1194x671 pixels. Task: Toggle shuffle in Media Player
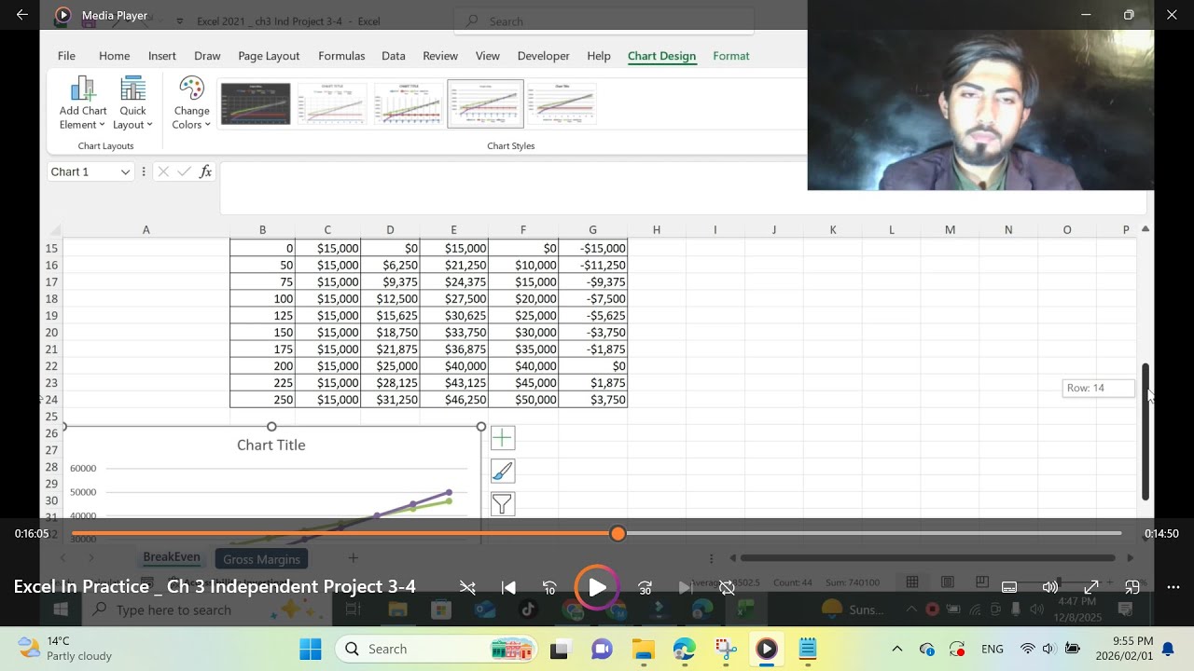coord(467,587)
